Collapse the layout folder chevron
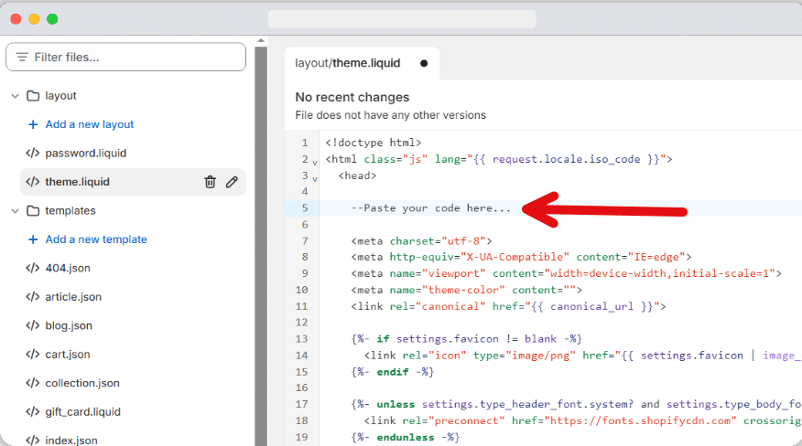Viewport: 802px width, 446px height. coord(16,96)
